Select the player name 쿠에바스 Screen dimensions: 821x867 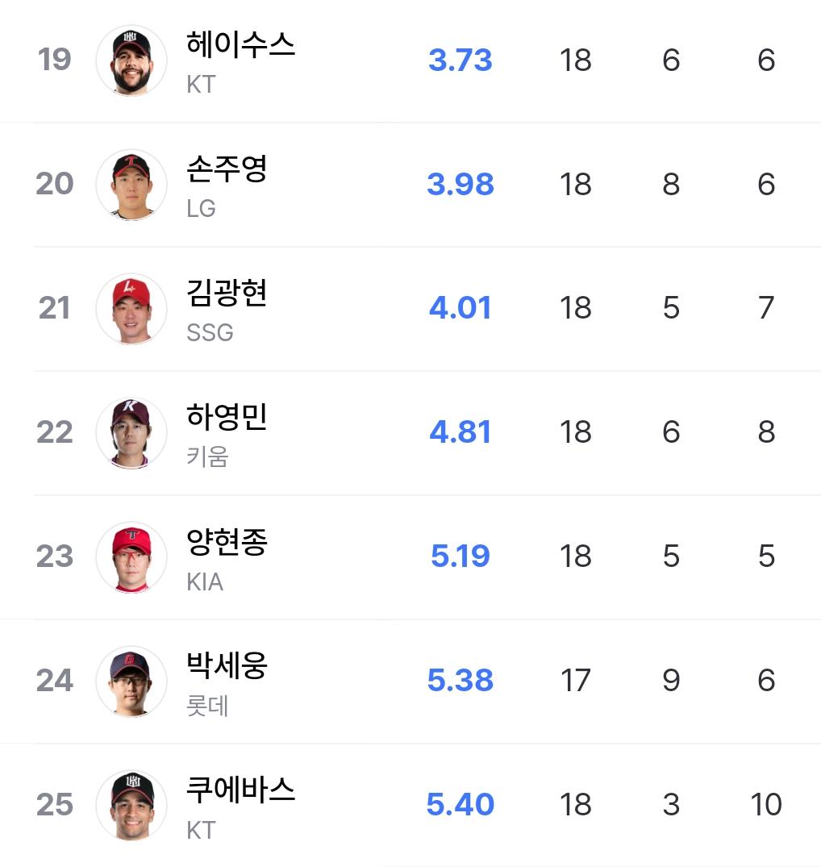point(240,790)
